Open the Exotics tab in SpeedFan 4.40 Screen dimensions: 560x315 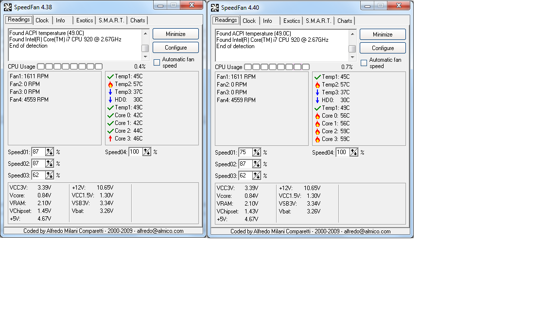292,21
